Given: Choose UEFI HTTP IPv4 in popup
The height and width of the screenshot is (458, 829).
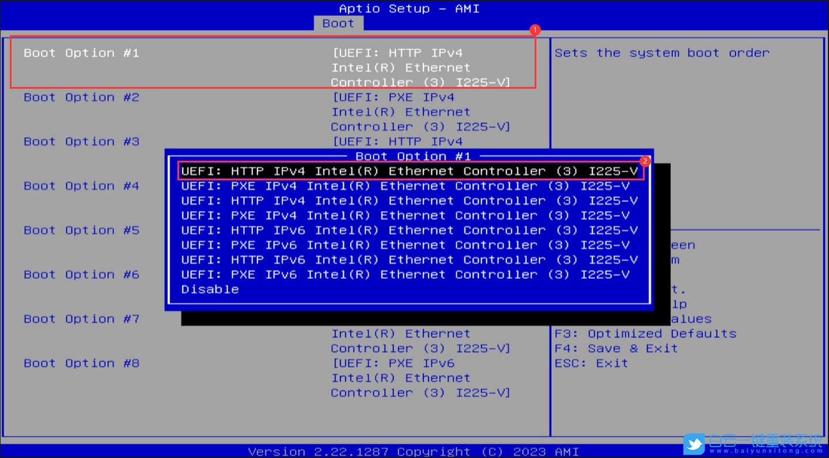Looking at the screenshot, I should coord(411,171).
